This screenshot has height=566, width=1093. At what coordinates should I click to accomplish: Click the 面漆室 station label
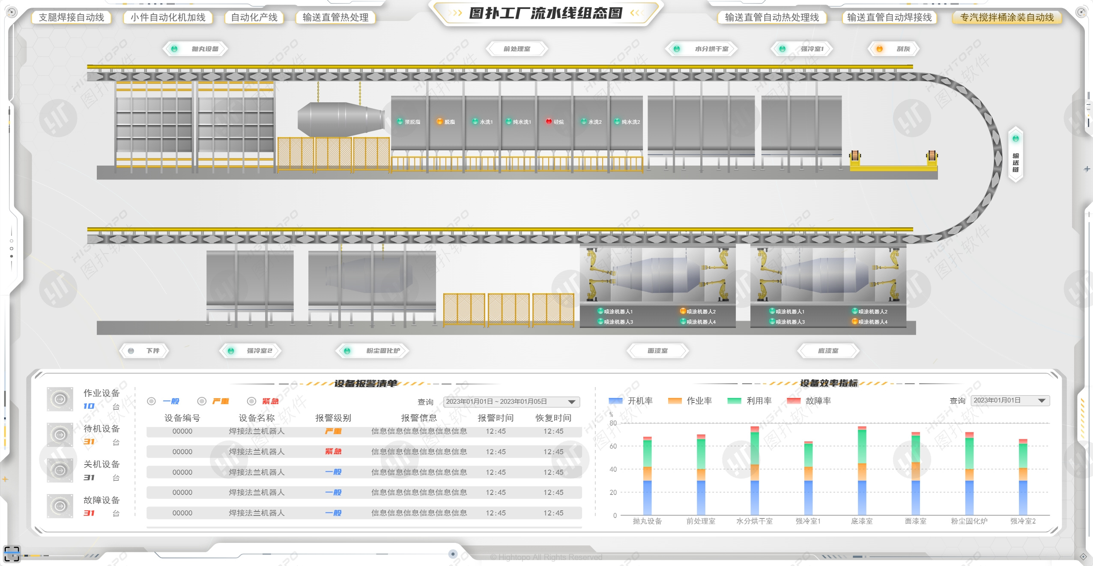click(x=657, y=351)
